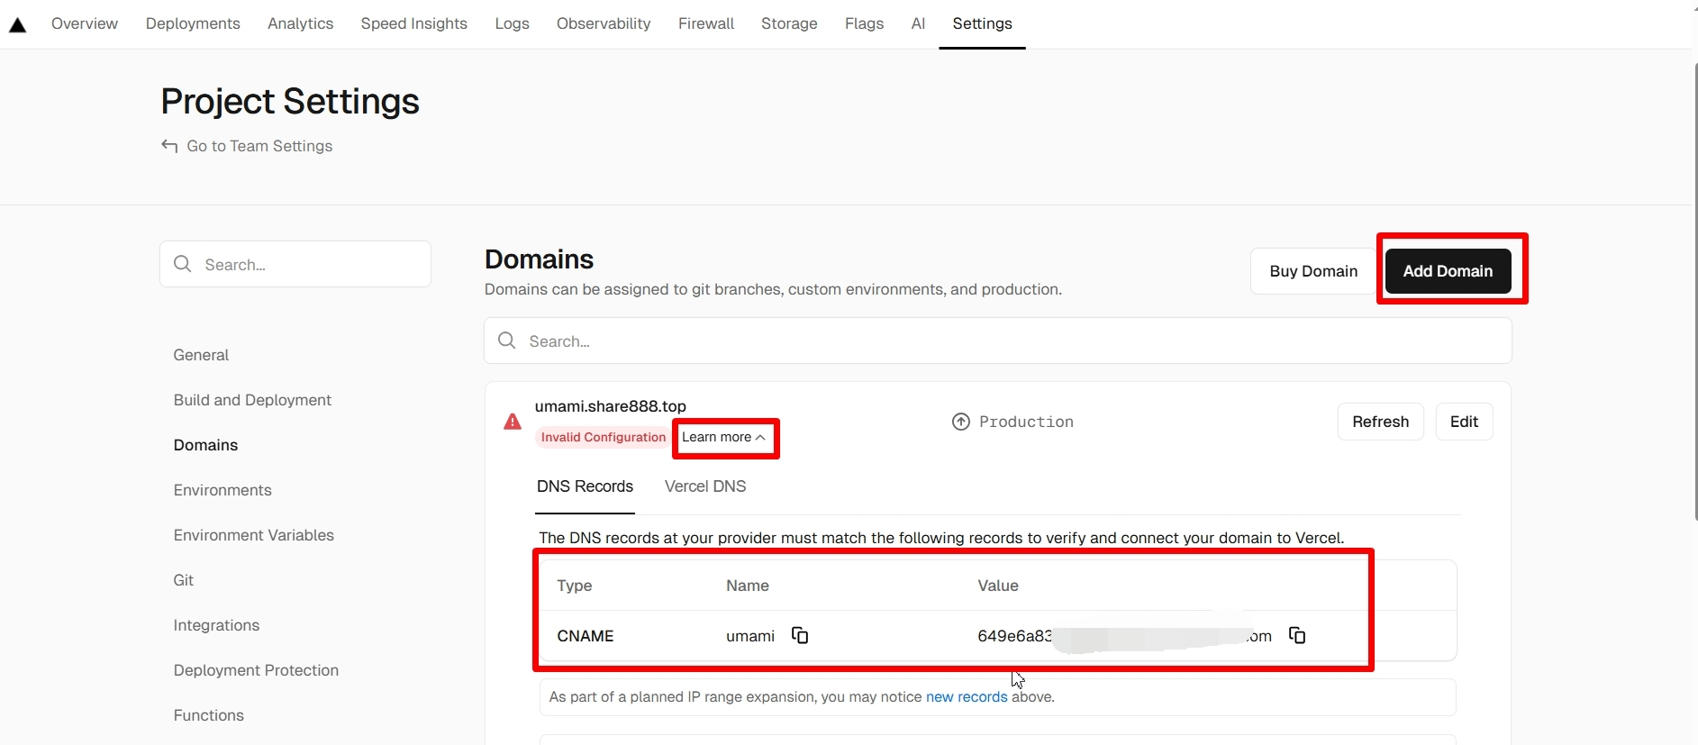Click the Name column header

point(748,586)
